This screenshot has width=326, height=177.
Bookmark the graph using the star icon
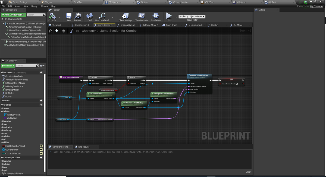[x=51, y=31]
